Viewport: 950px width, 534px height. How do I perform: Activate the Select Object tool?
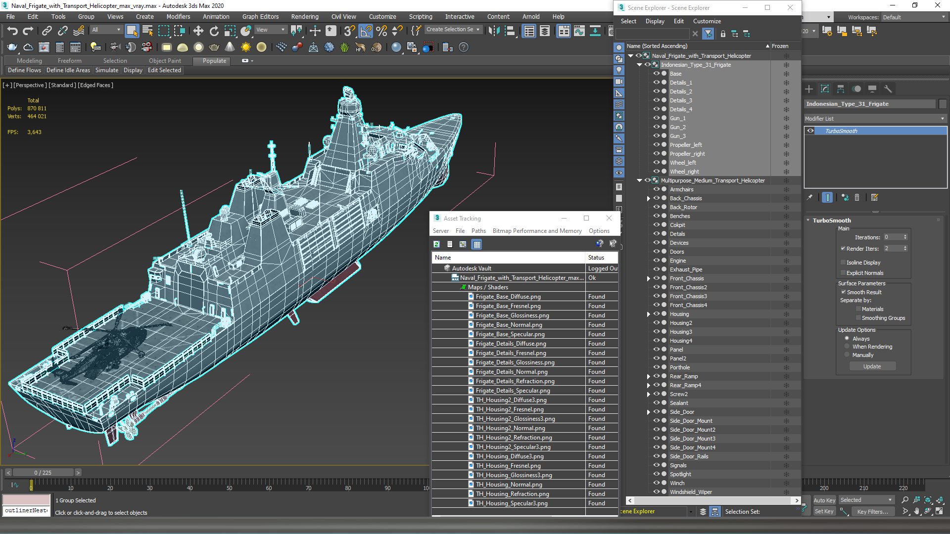[132, 31]
